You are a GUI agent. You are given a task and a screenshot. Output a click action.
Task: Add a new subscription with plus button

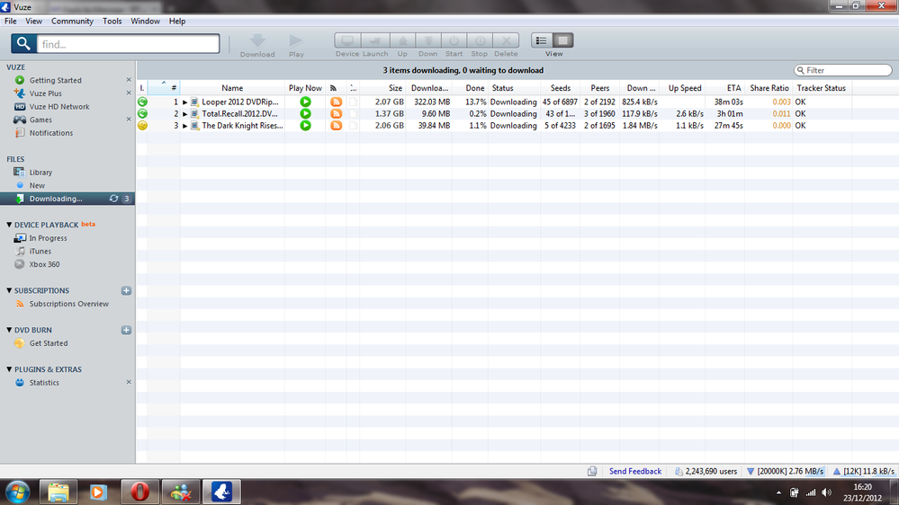click(126, 291)
